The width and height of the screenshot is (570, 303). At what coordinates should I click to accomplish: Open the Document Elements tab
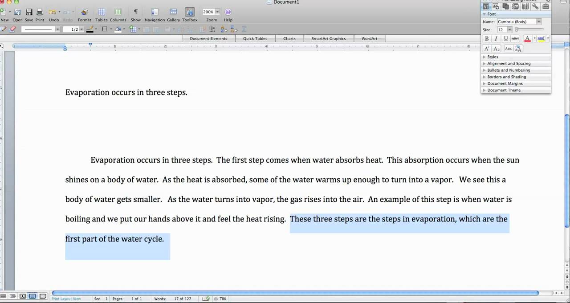[208, 38]
